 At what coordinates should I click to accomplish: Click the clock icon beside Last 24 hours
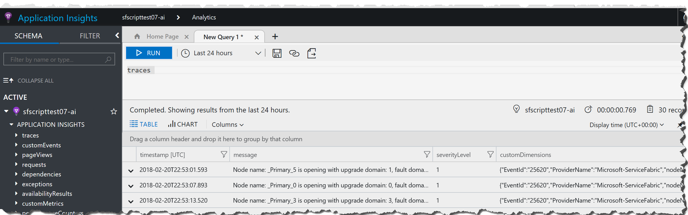(185, 53)
